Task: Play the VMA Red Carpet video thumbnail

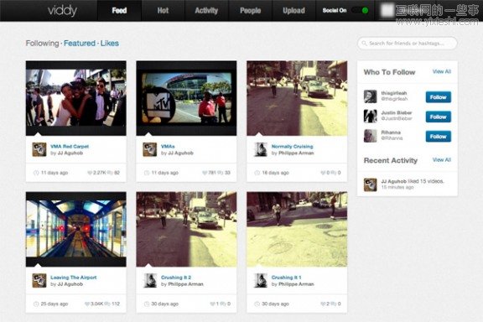Action: click(x=75, y=98)
